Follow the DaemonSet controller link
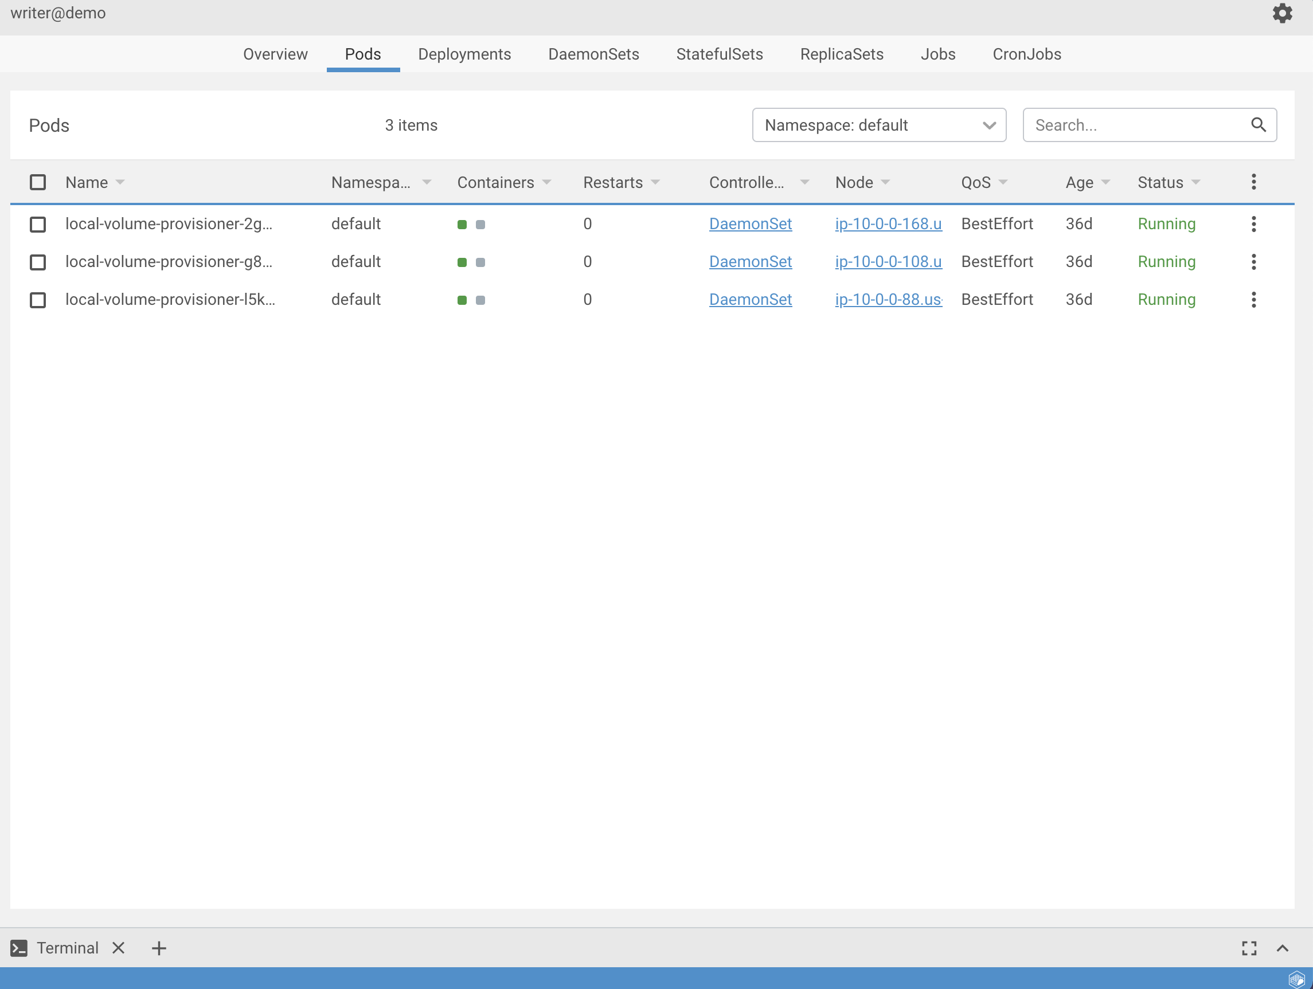1313x989 pixels. [751, 223]
